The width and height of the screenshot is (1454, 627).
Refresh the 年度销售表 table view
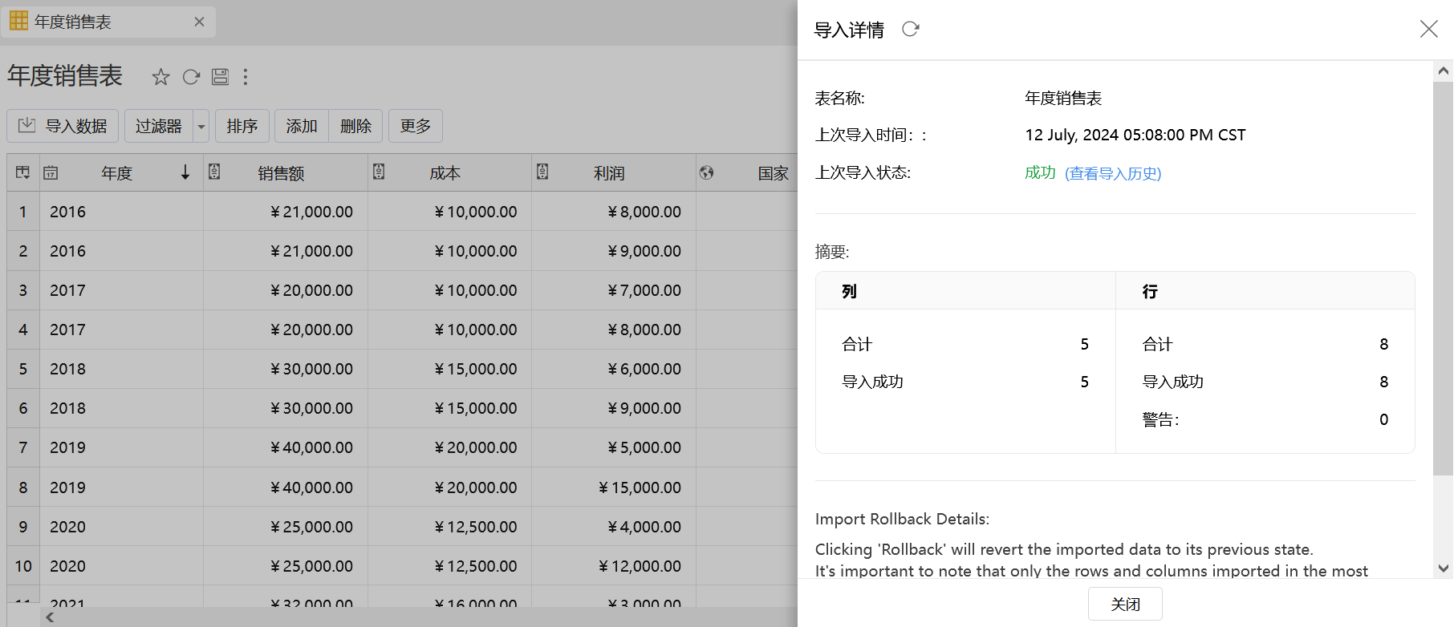[191, 77]
